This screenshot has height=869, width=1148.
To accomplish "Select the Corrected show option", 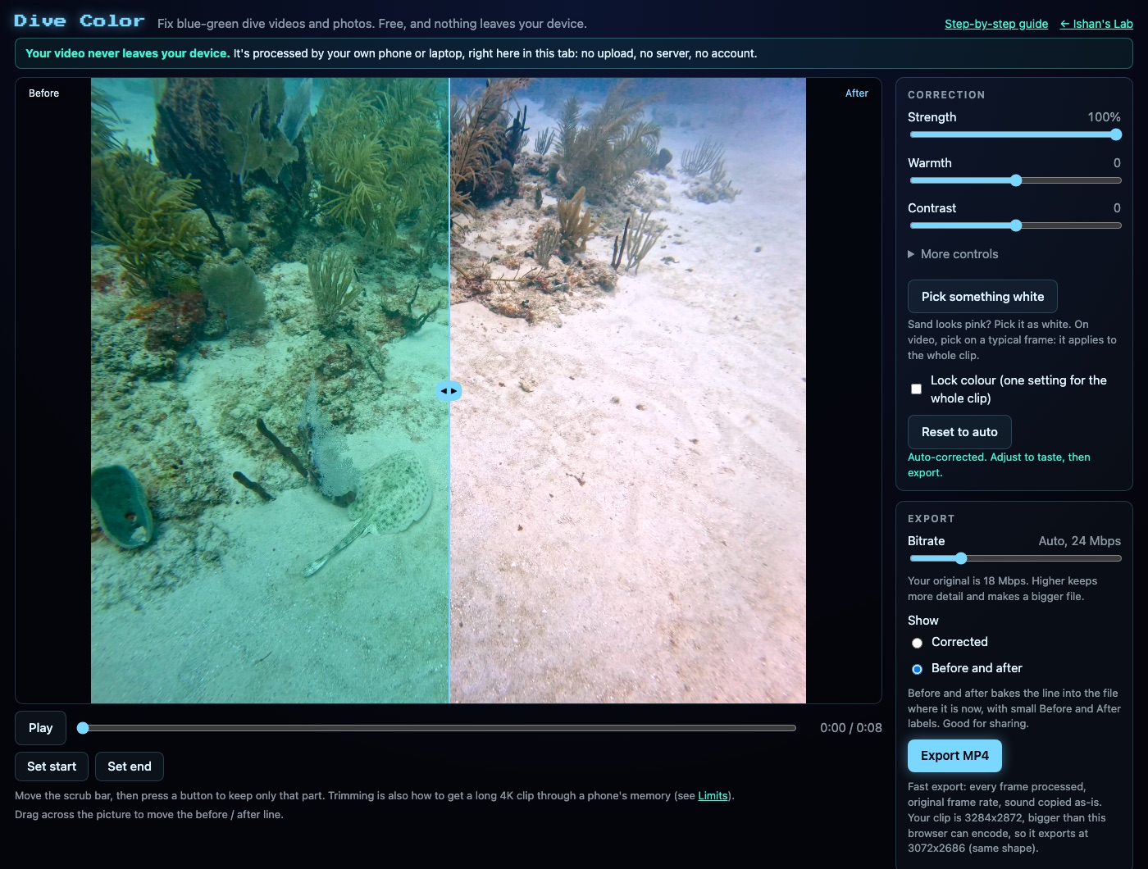I will click(x=918, y=643).
